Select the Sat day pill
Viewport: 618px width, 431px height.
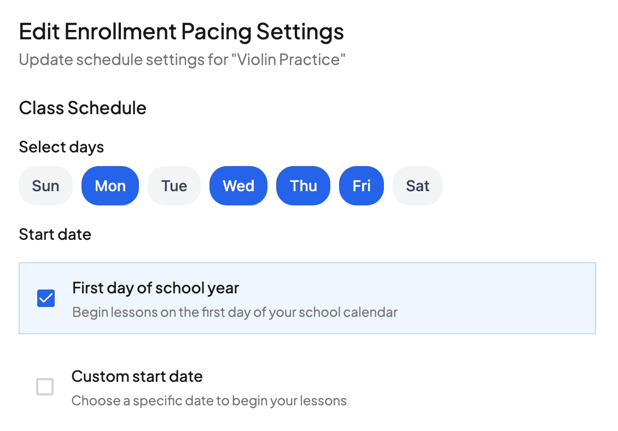[418, 186]
